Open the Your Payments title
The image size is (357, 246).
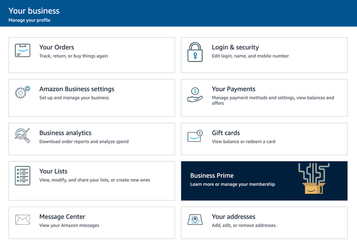point(233,89)
